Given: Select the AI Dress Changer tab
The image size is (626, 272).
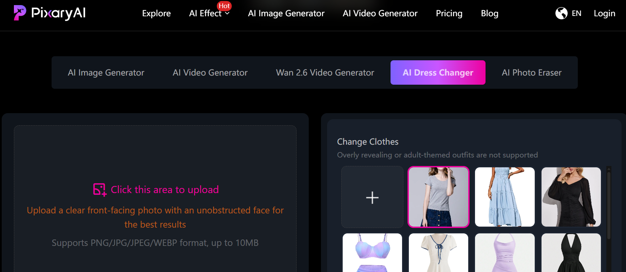Looking at the screenshot, I should click(x=438, y=72).
